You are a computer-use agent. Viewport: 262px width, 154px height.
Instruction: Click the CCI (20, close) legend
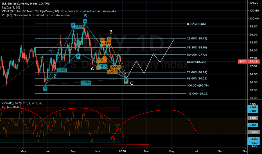(11, 107)
